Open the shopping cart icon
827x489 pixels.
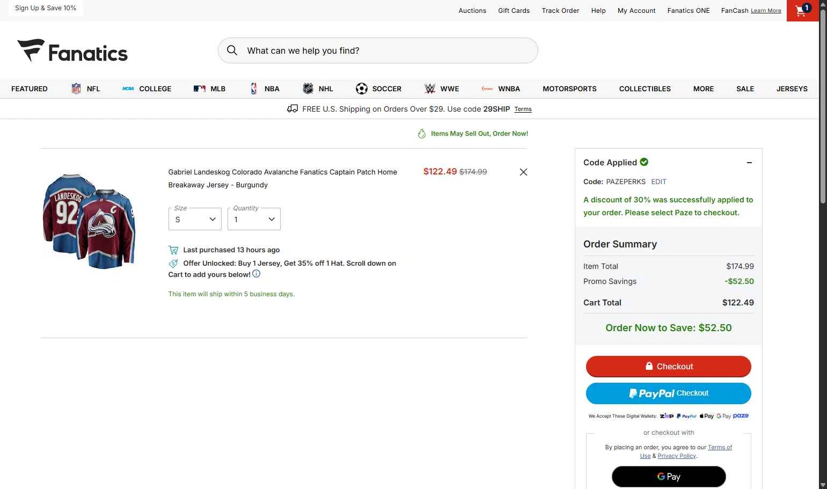[802, 11]
